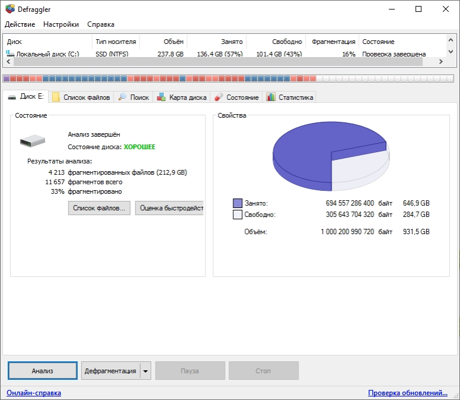
Task: Click the drive list scroll down arrow
Action: pyautogui.click(x=451, y=52)
